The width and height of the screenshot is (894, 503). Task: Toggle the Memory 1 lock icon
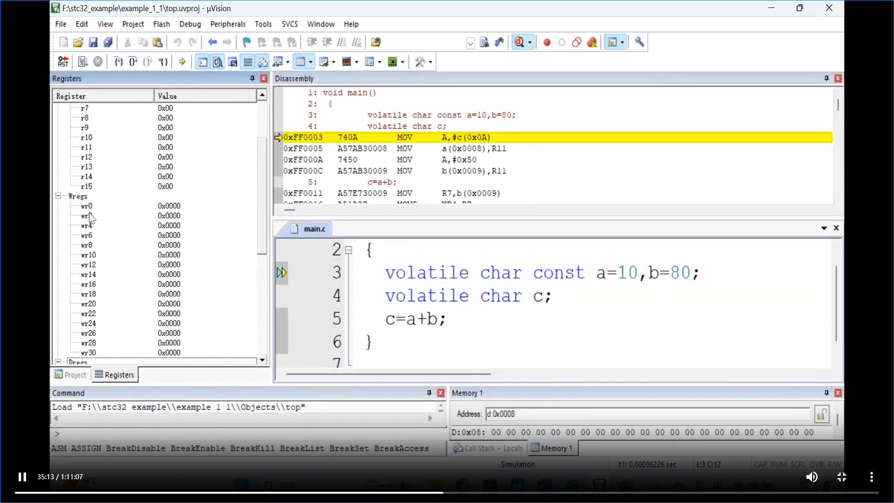coord(822,414)
